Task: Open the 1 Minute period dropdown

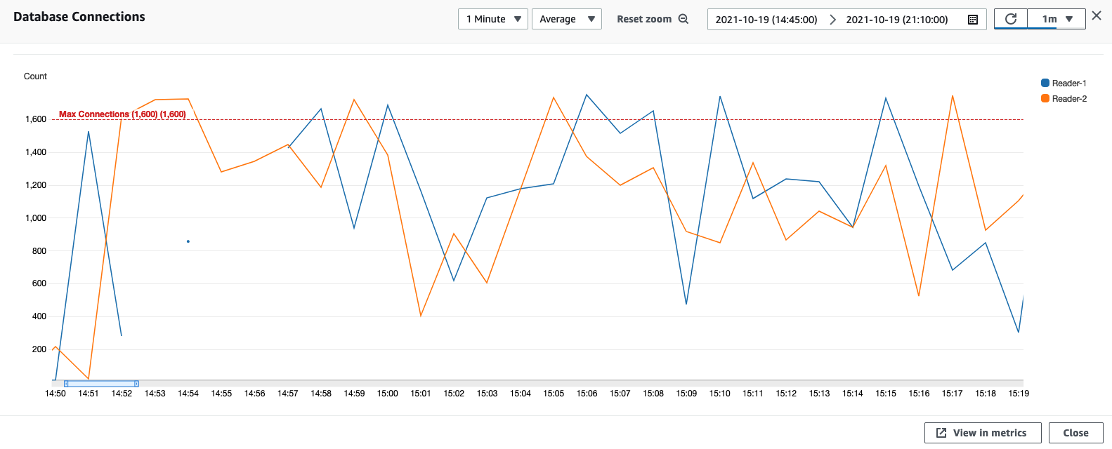Action: pyautogui.click(x=492, y=19)
